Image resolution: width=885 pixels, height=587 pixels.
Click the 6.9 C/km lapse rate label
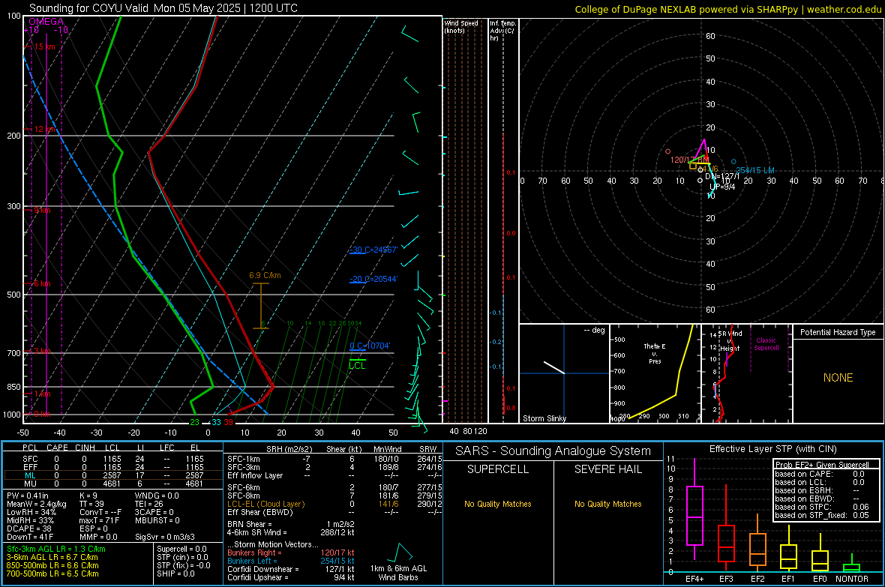pos(265,275)
